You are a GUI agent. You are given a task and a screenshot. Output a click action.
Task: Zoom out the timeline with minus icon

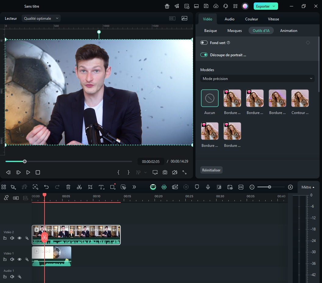coord(252,187)
